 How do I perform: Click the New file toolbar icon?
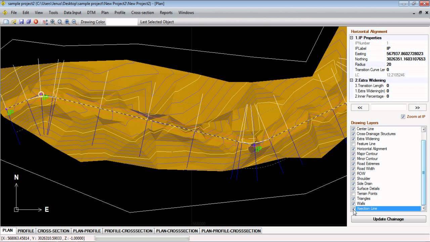point(6,22)
